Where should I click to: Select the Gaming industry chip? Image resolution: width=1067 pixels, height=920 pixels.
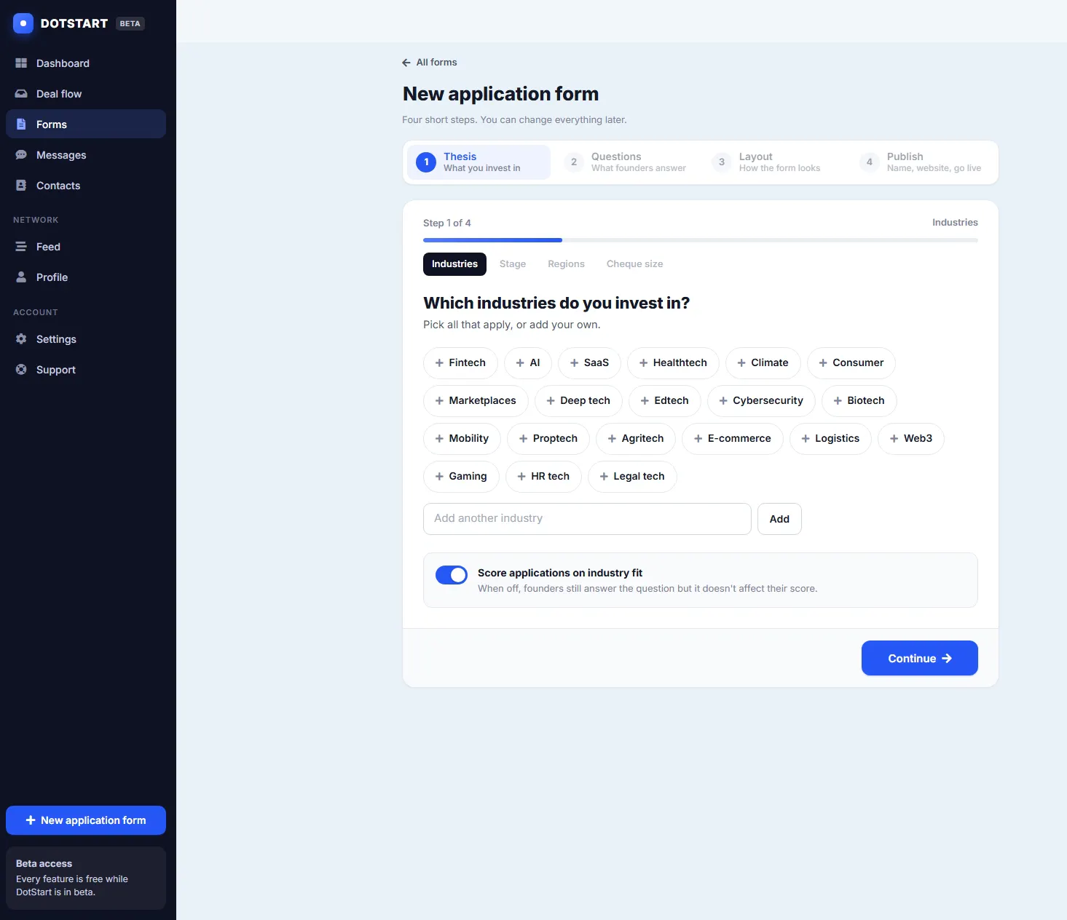[x=461, y=477]
